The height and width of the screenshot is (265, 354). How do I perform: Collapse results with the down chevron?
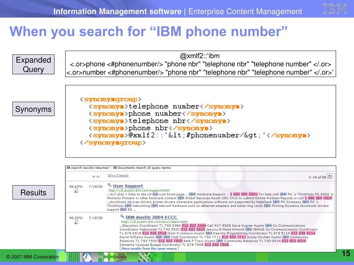click(94, 177)
